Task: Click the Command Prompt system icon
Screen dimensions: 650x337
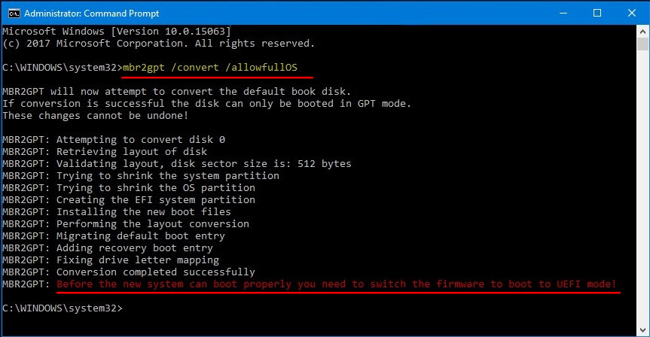Action: tap(14, 14)
